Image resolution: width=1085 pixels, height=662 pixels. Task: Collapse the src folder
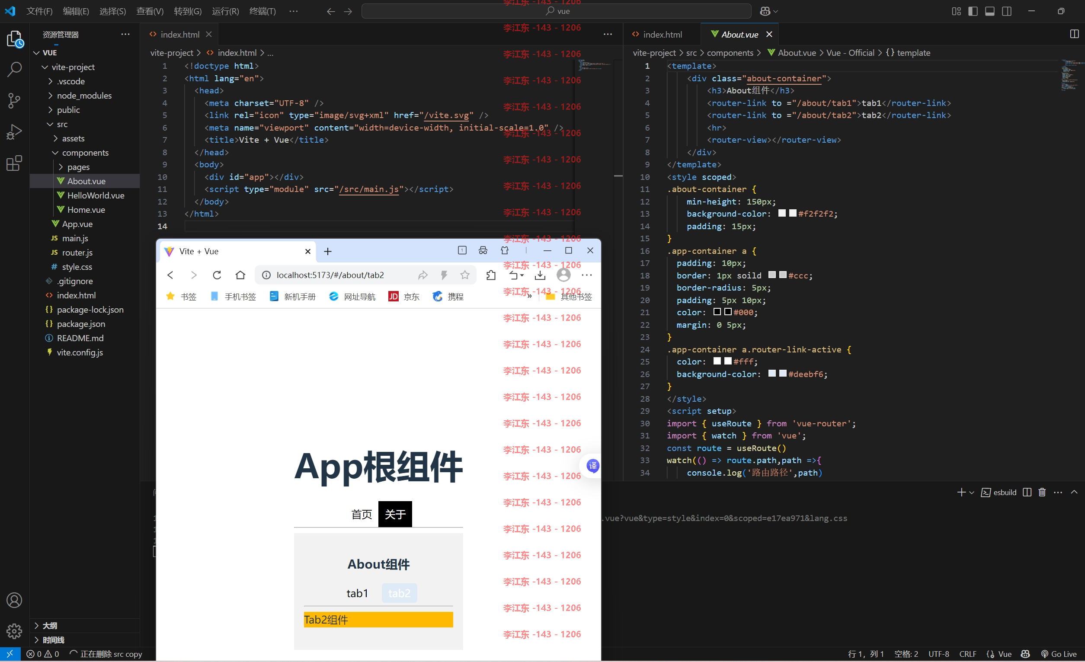point(50,124)
